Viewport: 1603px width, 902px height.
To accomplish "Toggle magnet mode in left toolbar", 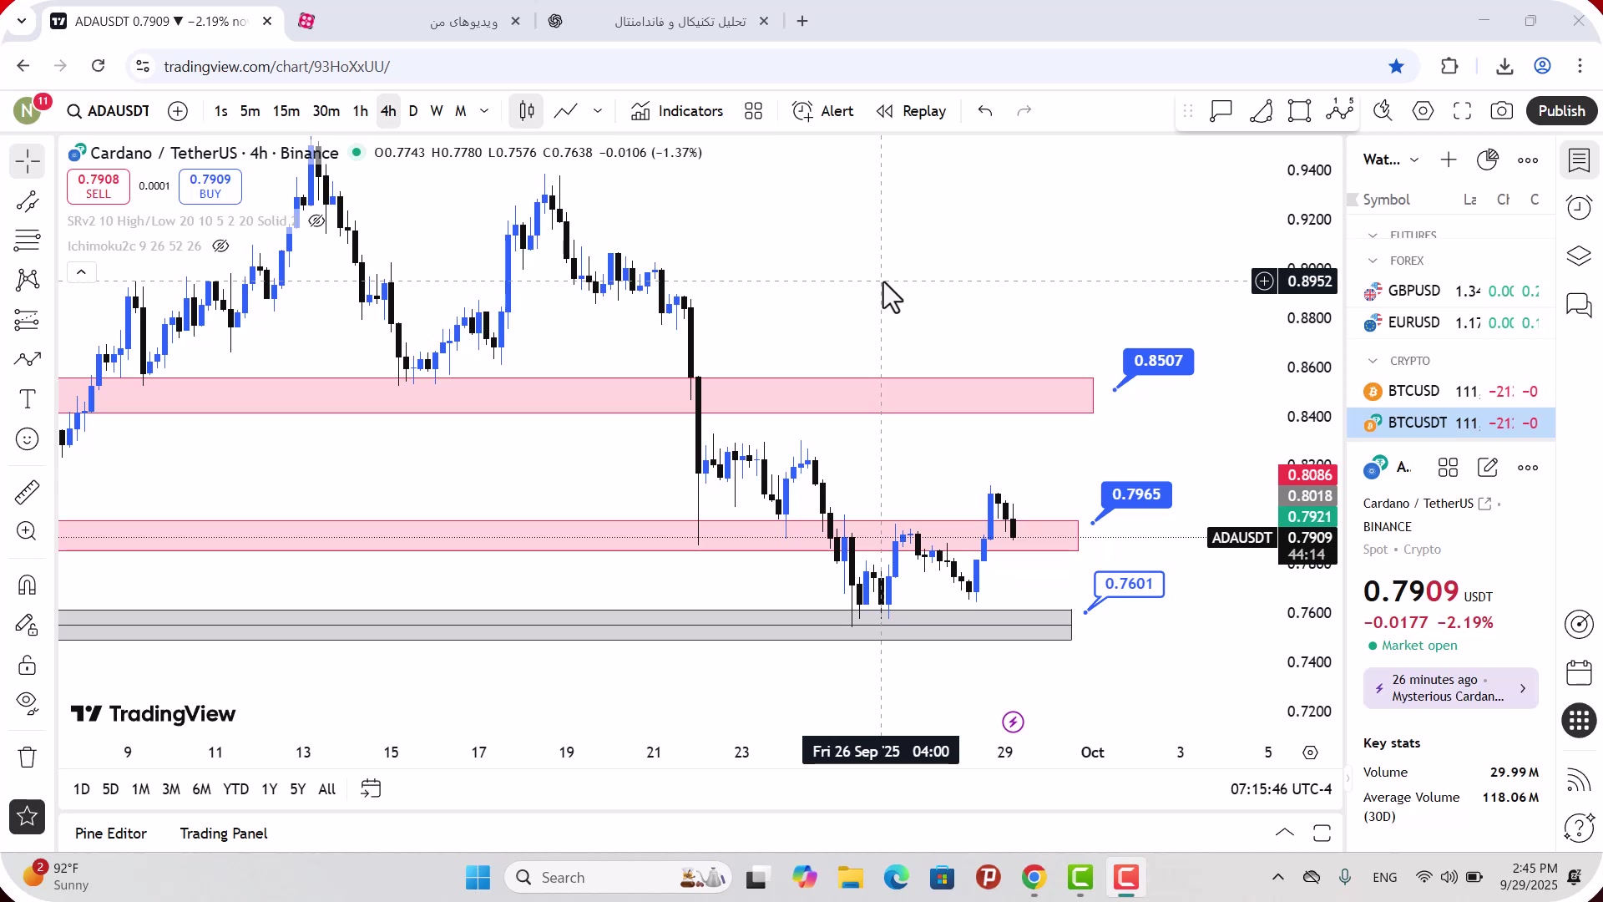I will (28, 585).
